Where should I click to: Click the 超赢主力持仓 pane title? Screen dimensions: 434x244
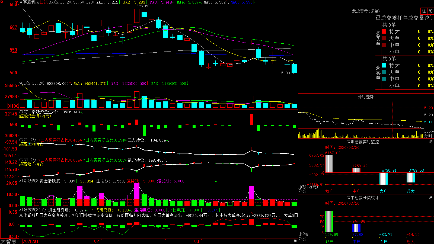(31, 144)
